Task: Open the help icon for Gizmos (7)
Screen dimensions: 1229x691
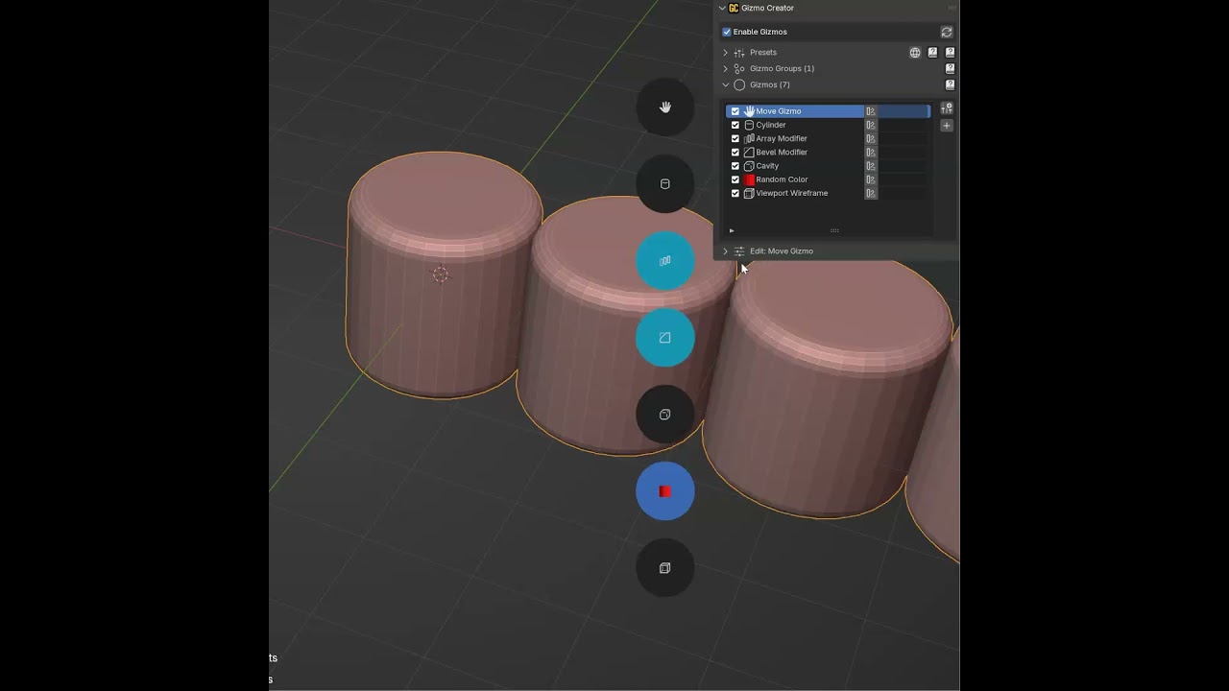Action: pyautogui.click(x=950, y=84)
